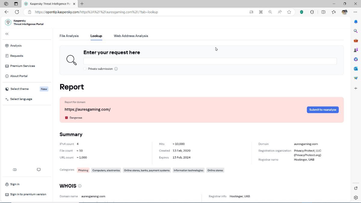
Task: Enable Private submission checkbox
Action: click(85, 69)
